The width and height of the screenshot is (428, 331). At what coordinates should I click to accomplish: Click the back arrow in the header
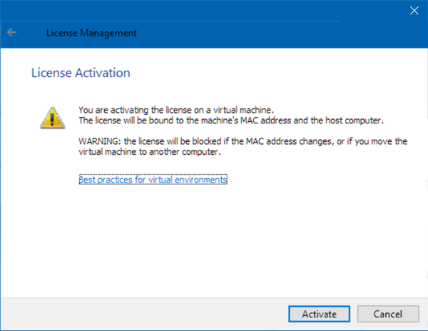[x=12, y=33]
